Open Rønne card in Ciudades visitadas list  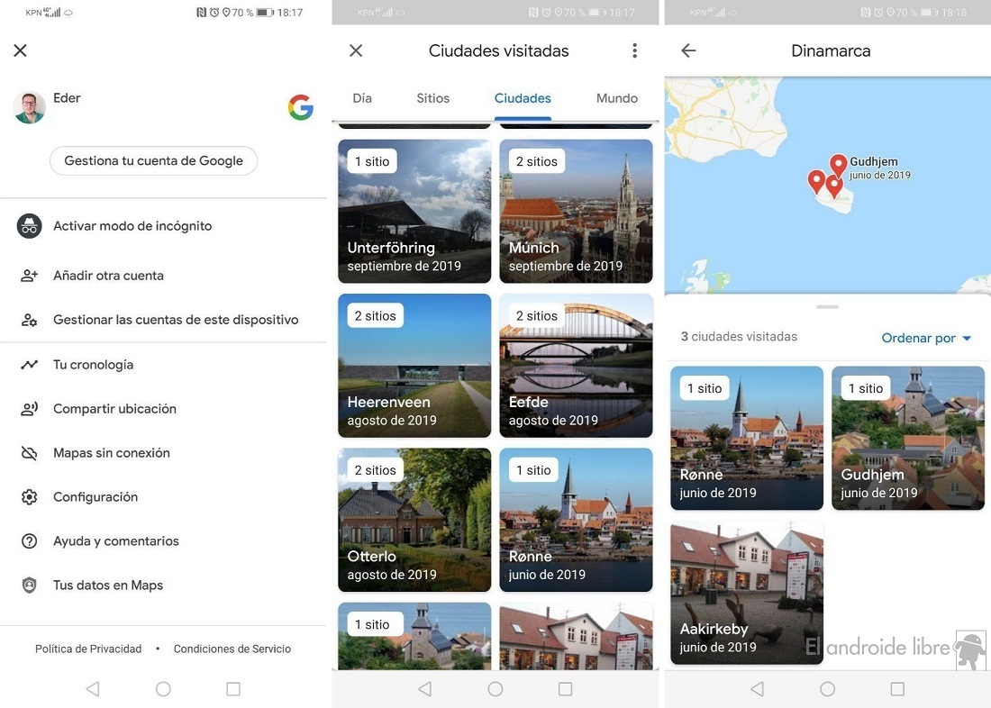[x=576, y=520]
